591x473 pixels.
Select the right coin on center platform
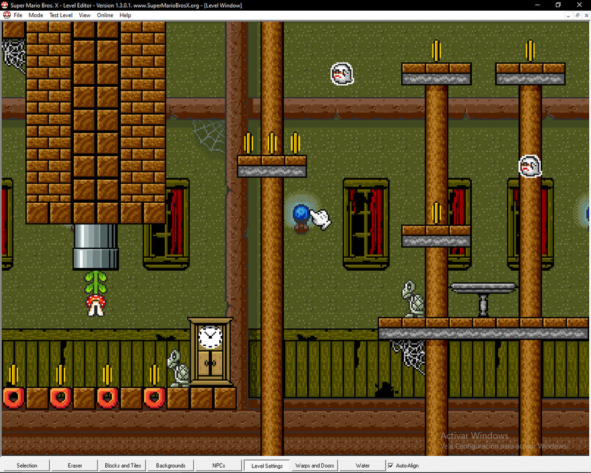coord(295,143)
